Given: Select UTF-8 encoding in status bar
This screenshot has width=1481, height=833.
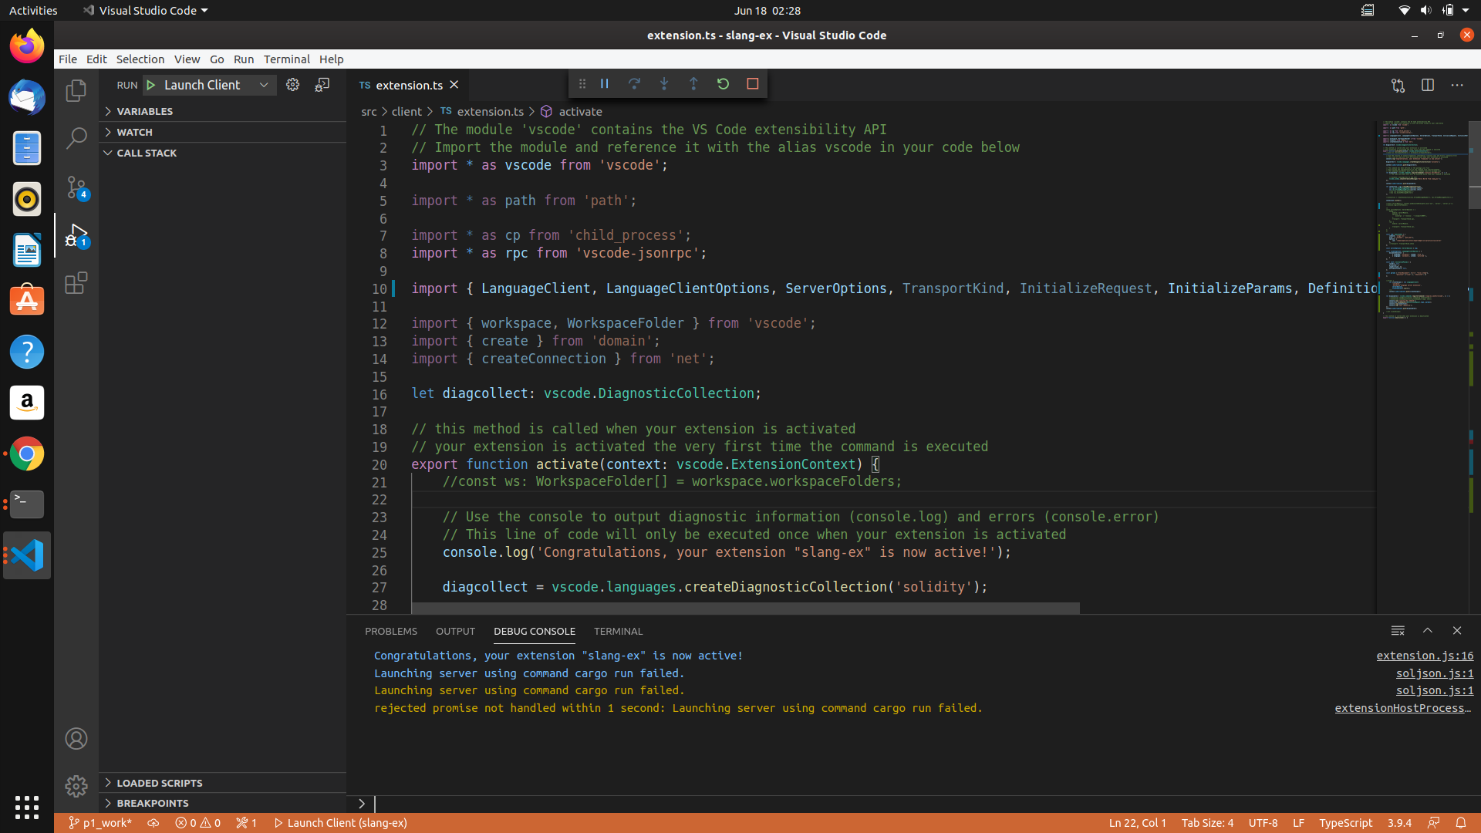Looking at the screenshot, I should (x=1263, y=823).
